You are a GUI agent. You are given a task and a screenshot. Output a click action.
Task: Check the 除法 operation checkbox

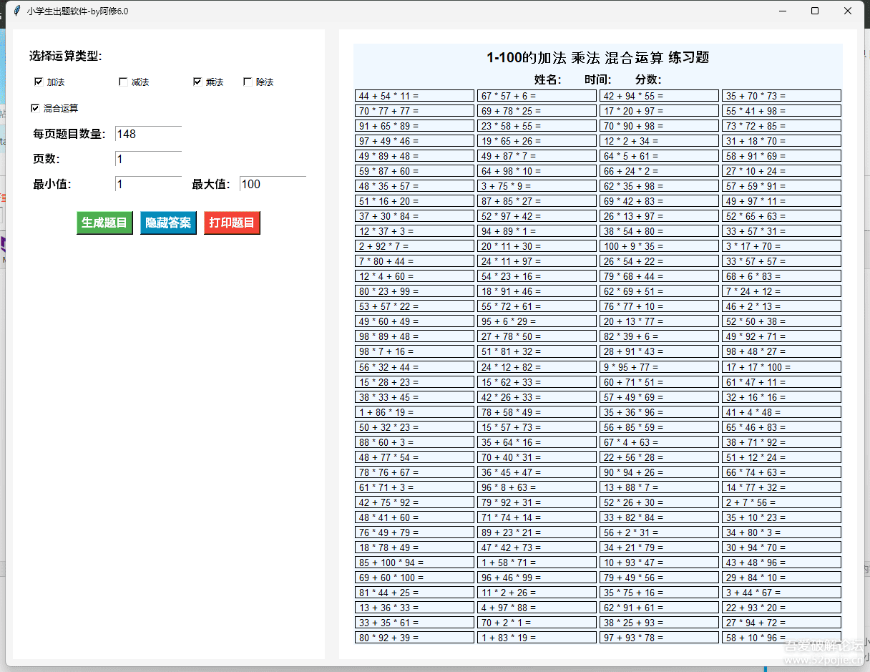point(248,81)
